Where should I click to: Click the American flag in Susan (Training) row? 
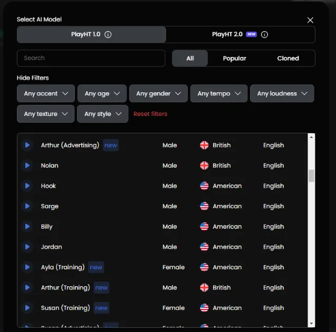[204, 308]
